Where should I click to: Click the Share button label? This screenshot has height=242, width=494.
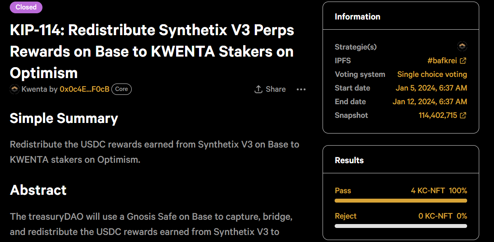[x=276, y=89]
